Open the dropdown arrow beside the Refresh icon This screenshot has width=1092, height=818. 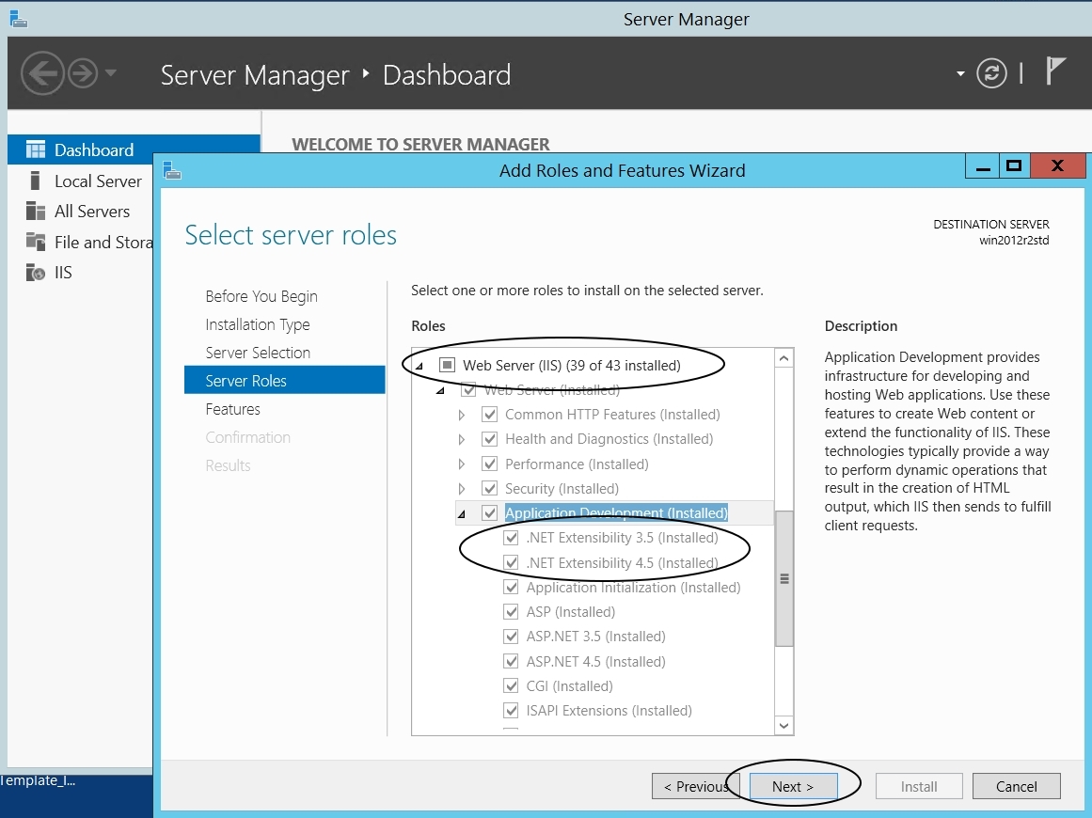[x=960, y=73]
